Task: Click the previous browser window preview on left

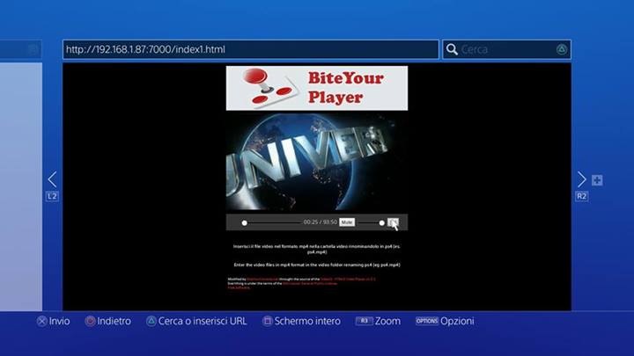Action: [21, 186]
